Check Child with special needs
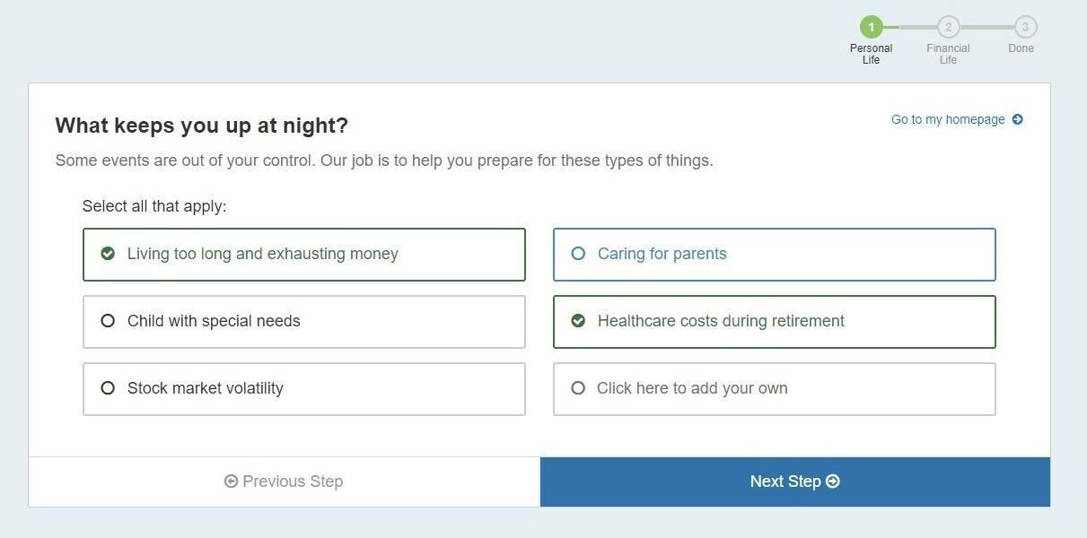 pos(303,322)
